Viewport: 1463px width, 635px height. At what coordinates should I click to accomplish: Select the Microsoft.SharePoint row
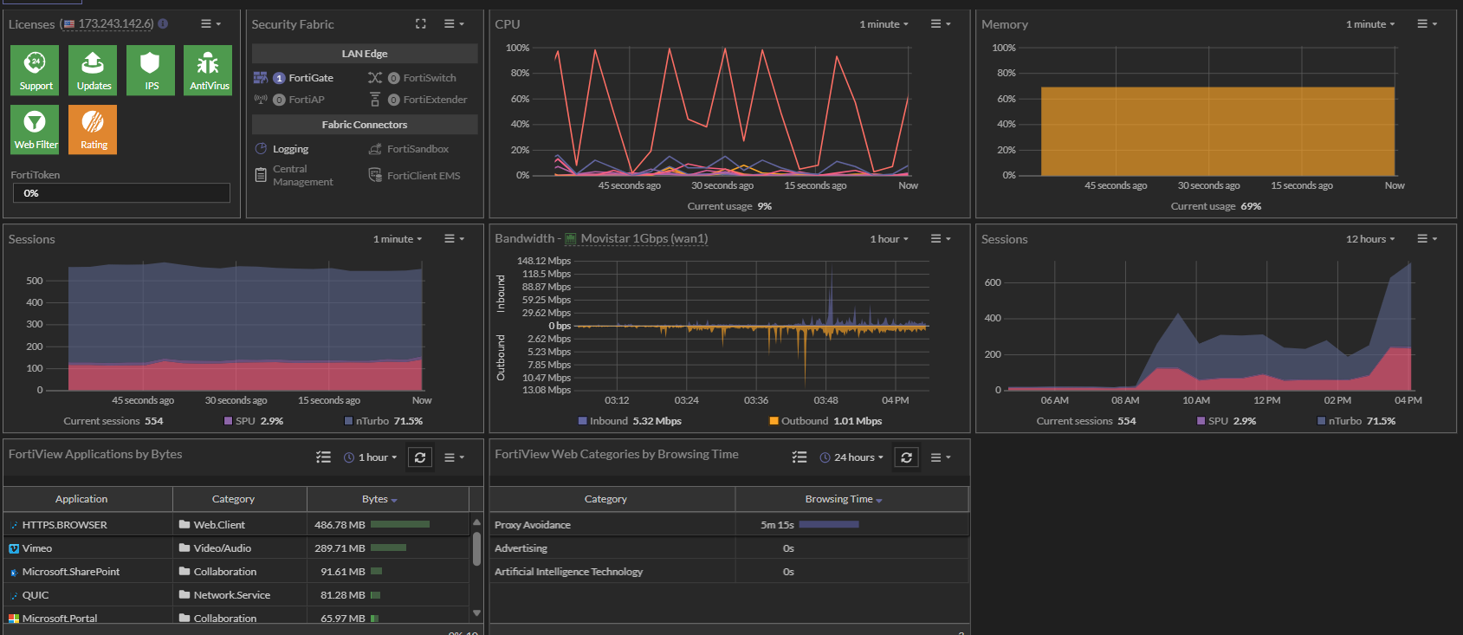[236, 572]
